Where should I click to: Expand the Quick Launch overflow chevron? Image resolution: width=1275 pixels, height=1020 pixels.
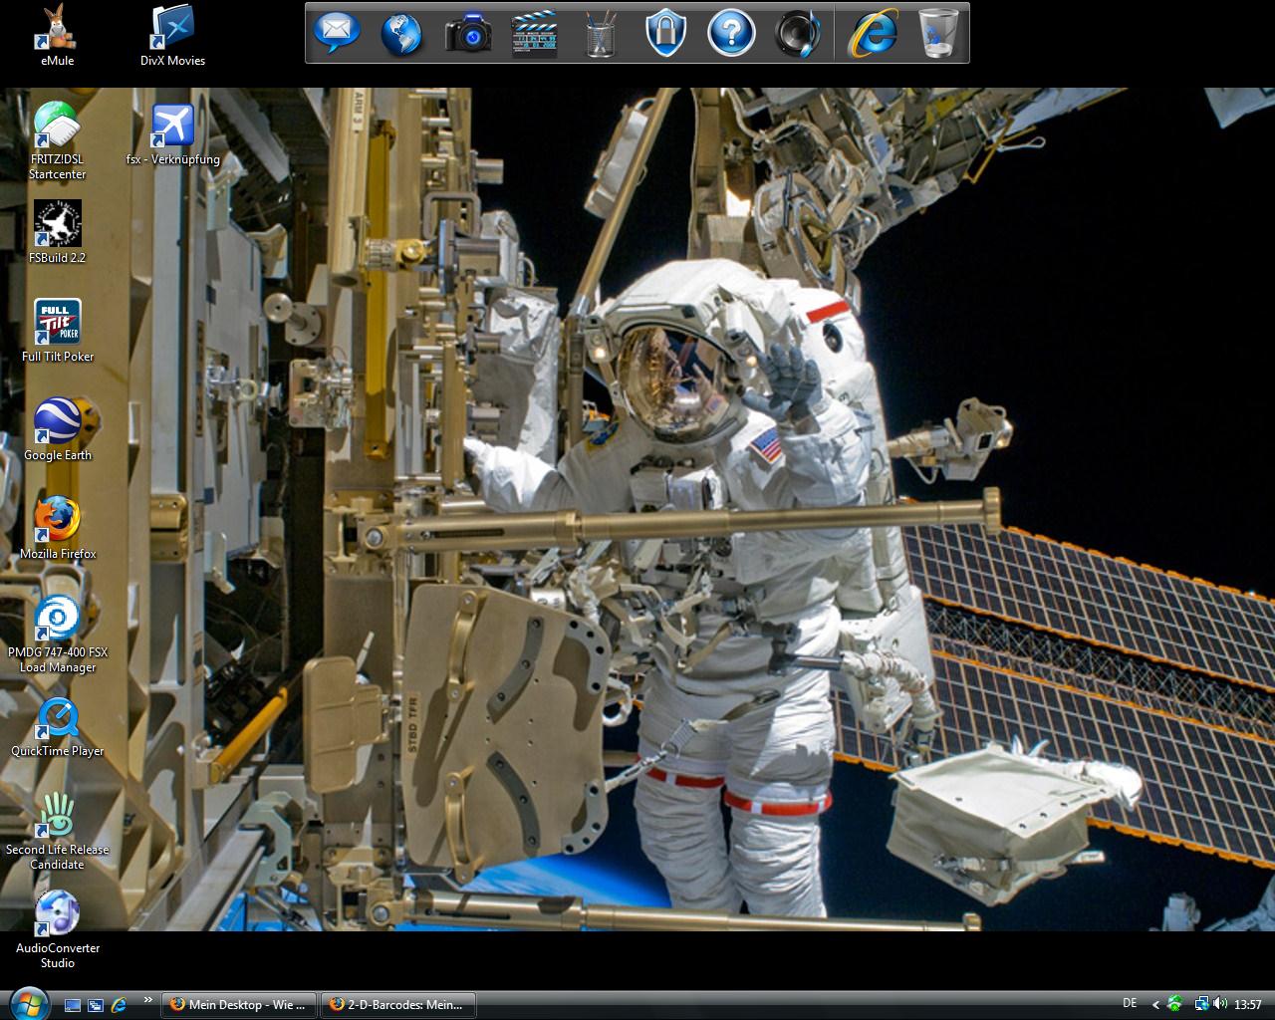(x=148, y=1000)
